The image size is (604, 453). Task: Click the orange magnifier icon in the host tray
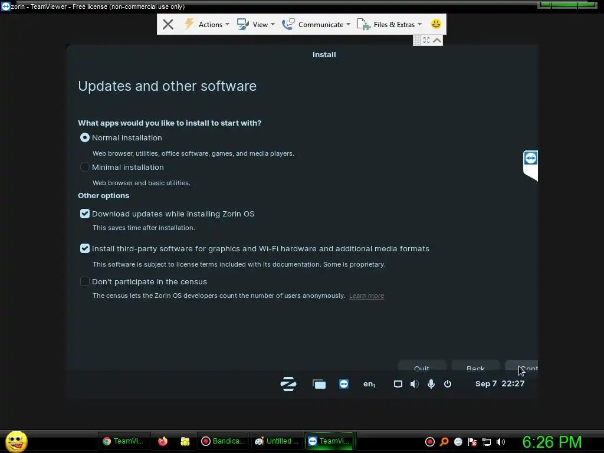point(444,442)
